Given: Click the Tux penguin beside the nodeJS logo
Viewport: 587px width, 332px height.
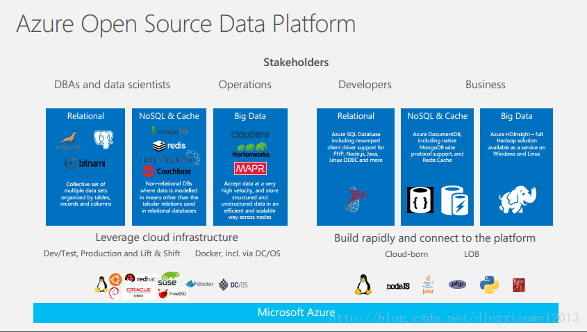Looking at the screenshot, I should pyautogui.click(x=363, y=285).
